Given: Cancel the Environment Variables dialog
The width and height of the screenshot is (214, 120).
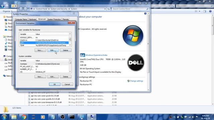Looking at the screenshot, I should click(x=67, y=84).
